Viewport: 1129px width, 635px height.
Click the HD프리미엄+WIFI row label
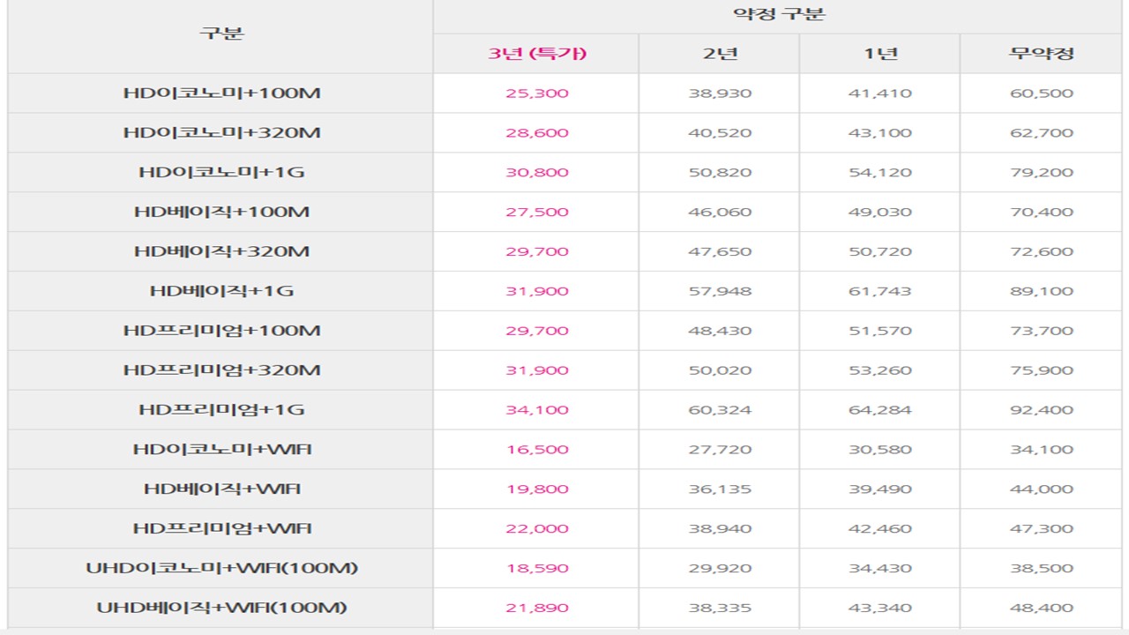coord(221,529)
